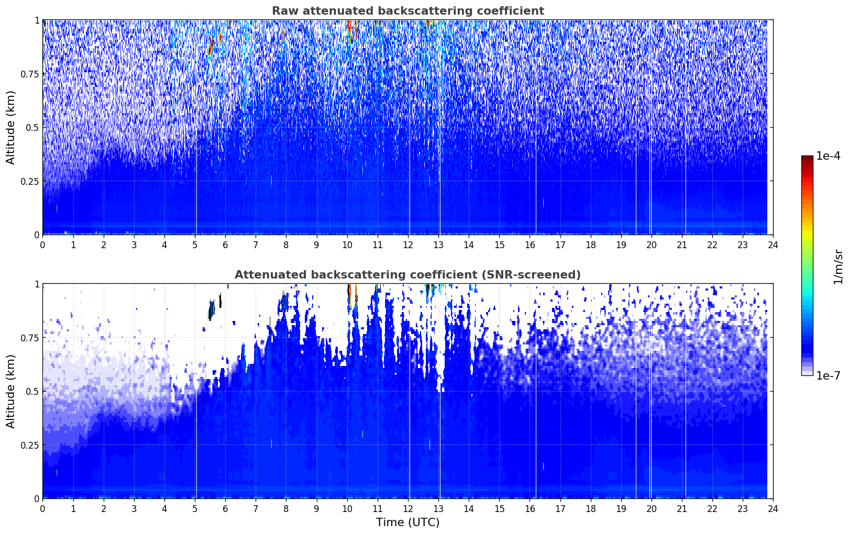Click the 'Raw attenuated backscattering coefficient' title
Image resolution: width=849 pixels, height=534 pixels.
(x=407, y=11)
